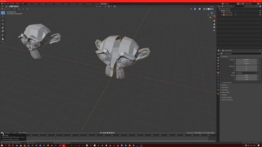This screenshot has height=147, width=262.
Task: Open the Physics properties tab
Action: tap(218, 81)
